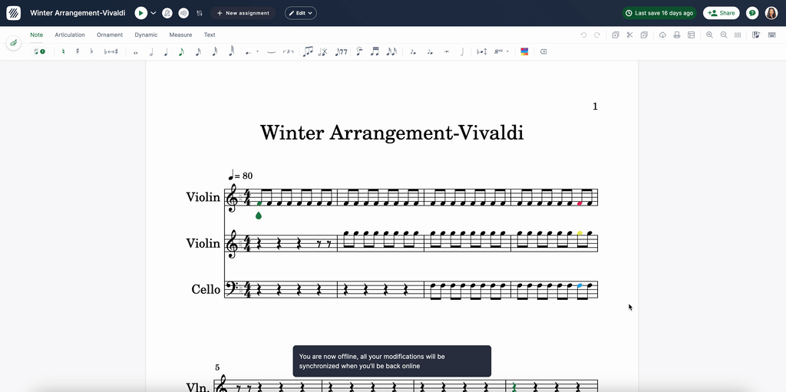Create a triplet tuplet
The width and height of the screenshot is (786, 392).
289,51
